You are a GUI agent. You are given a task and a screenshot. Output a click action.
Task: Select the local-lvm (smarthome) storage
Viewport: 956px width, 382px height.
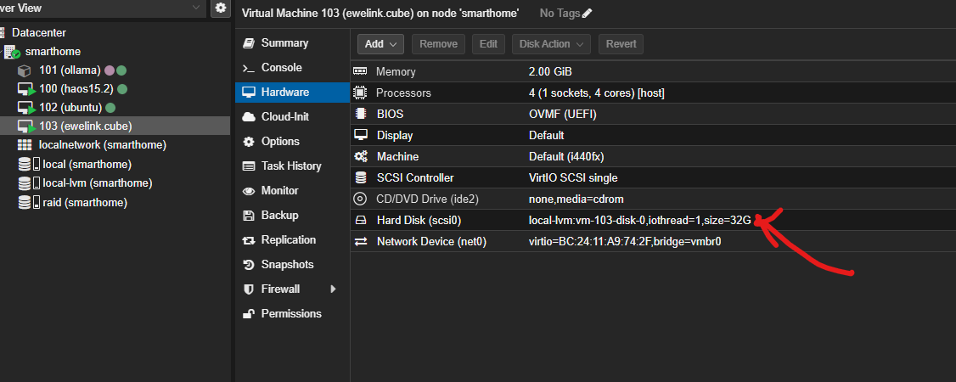(97, 183)
